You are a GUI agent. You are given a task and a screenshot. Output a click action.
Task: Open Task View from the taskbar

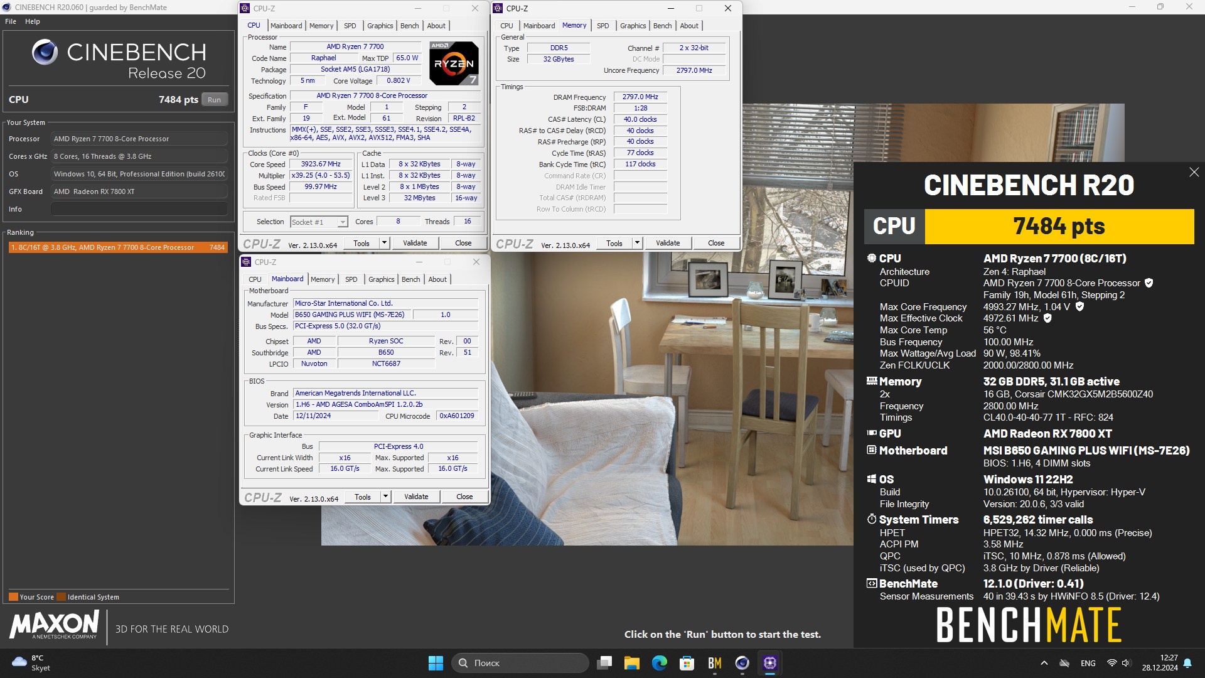pos(604,663)
